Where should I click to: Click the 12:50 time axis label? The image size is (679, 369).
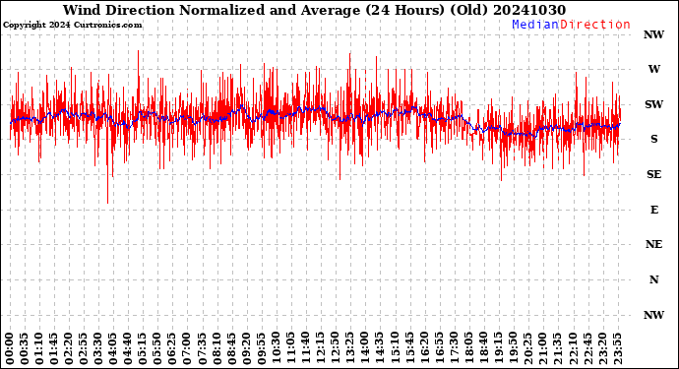335,349
